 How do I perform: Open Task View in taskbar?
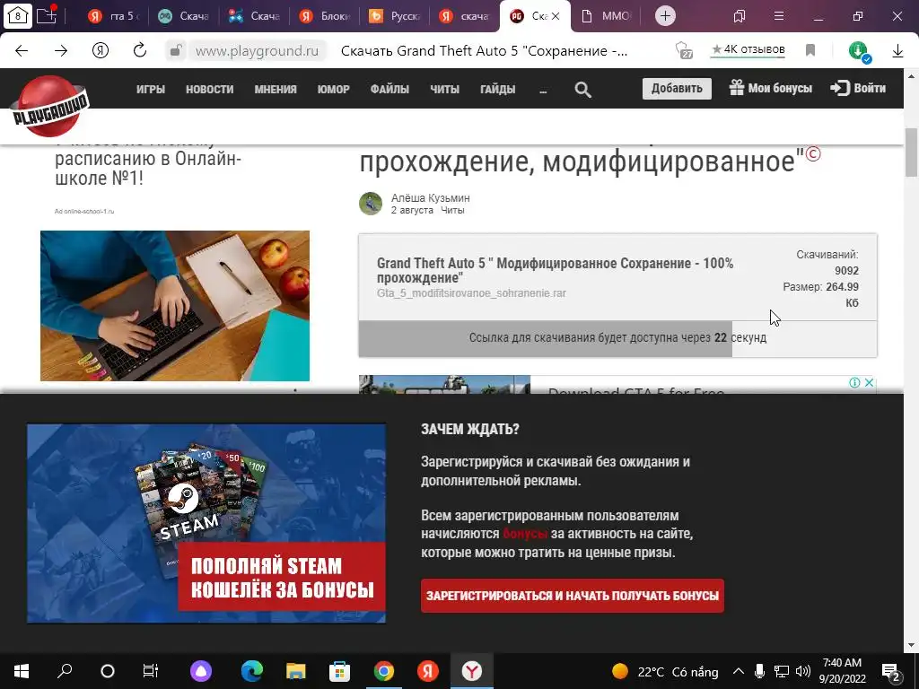150,671
